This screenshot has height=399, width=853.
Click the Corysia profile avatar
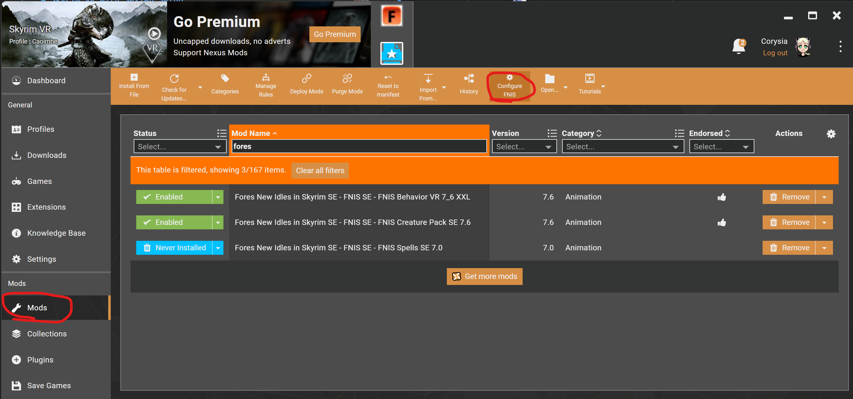pos(803,47)
